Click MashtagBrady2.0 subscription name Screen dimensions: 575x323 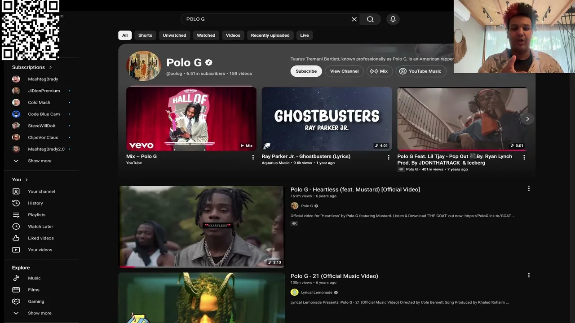click(46, 149)
